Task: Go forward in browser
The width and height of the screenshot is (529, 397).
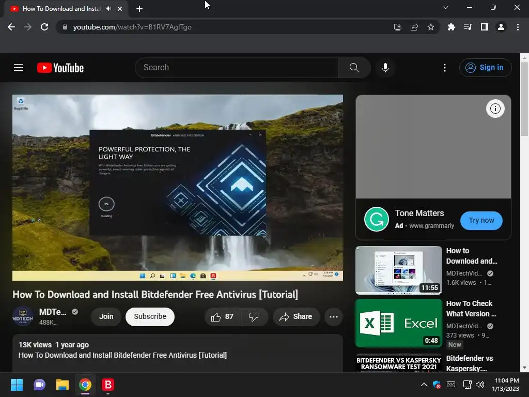Action: click(28, 27)
